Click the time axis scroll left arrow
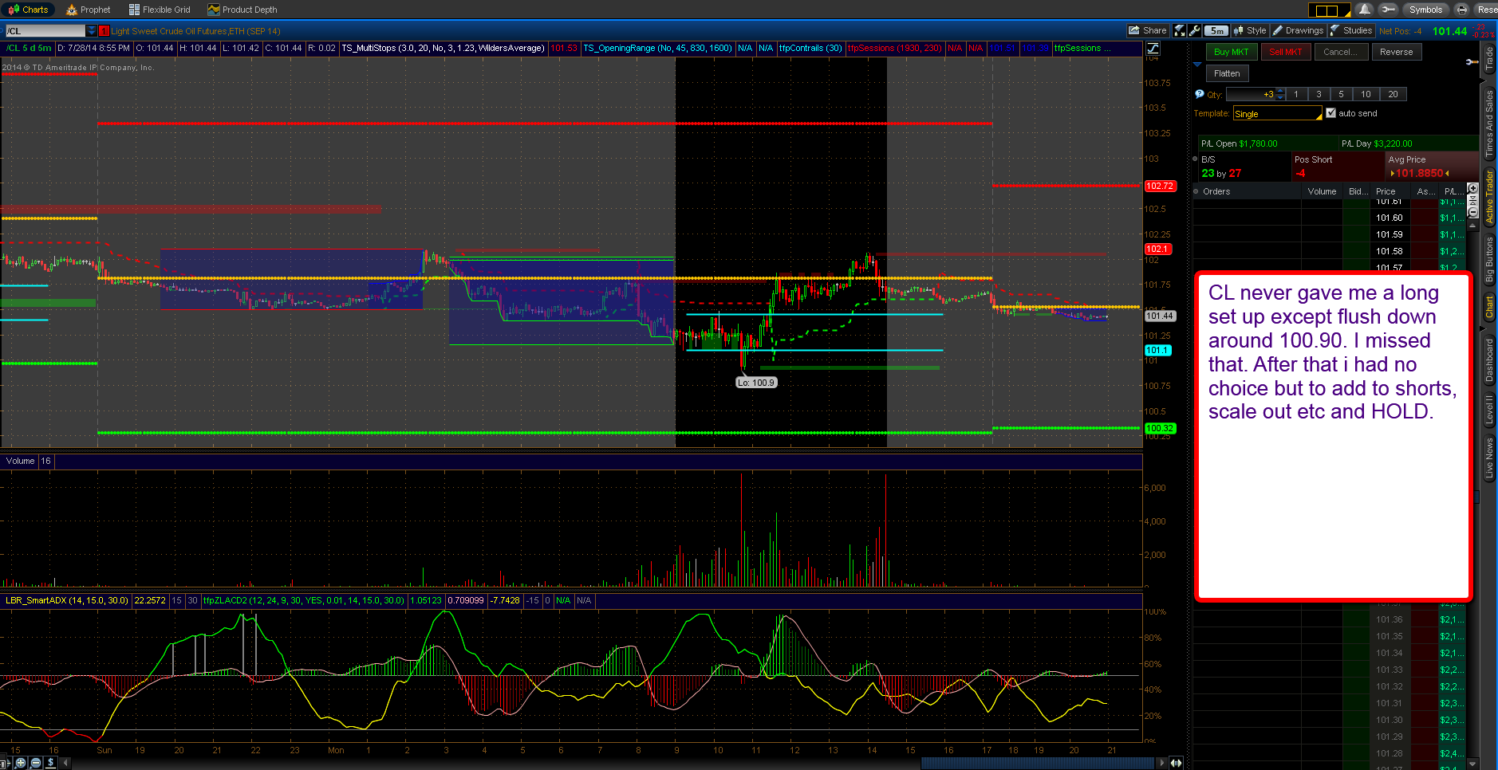Screen dimensions: 1498x770 (66, 763)
